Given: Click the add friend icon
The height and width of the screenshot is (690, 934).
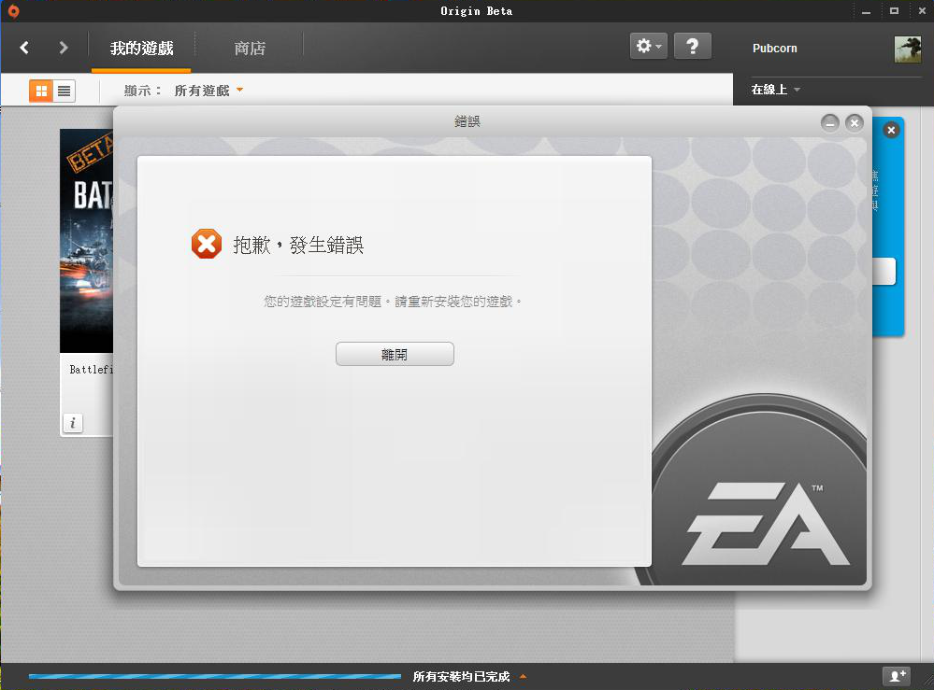Looking at the screenshot, I should (x=897, y=676).
